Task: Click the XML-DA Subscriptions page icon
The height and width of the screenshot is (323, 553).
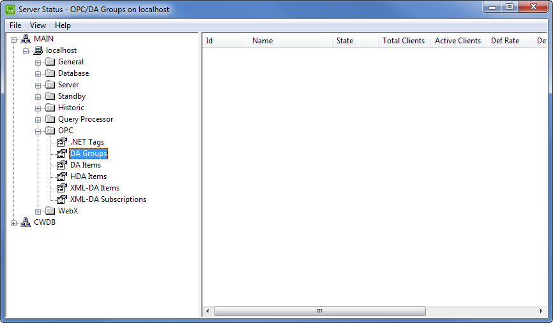Action: (x=62, y=199)
